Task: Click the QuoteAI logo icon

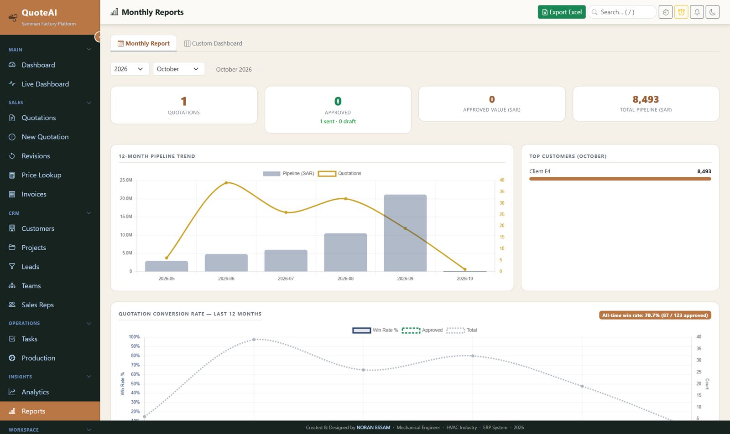Action: click(x=13, y=17)
